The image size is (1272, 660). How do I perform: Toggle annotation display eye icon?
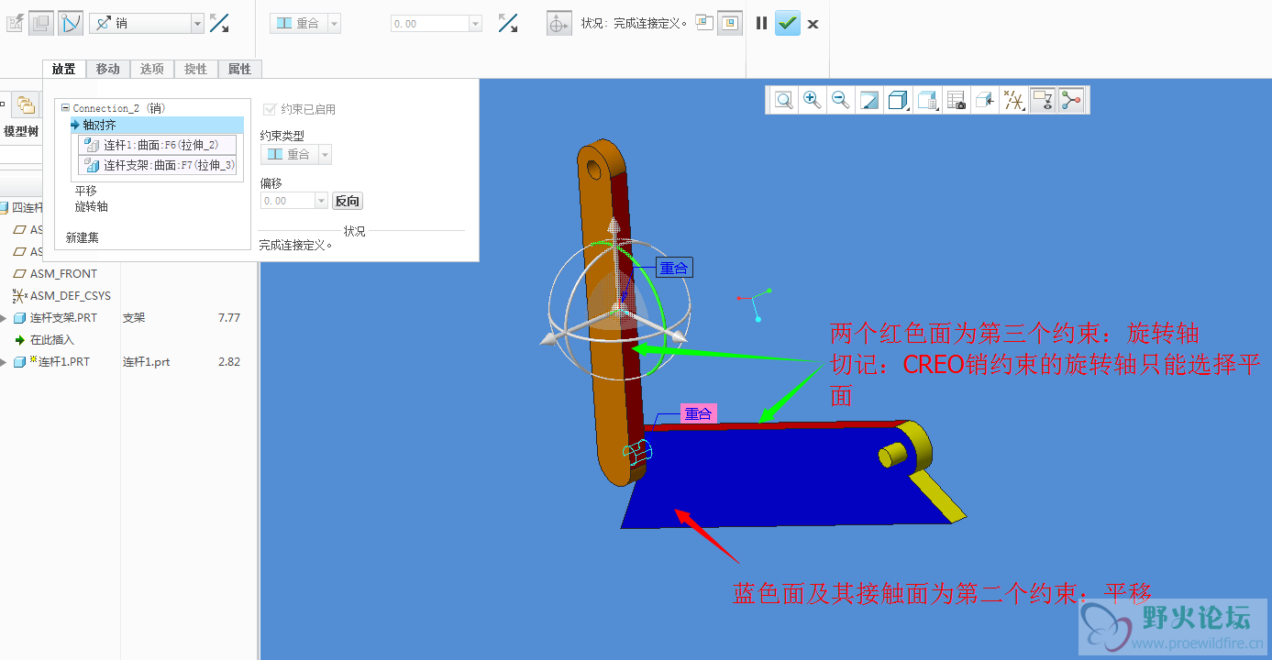pos(1043,100)
